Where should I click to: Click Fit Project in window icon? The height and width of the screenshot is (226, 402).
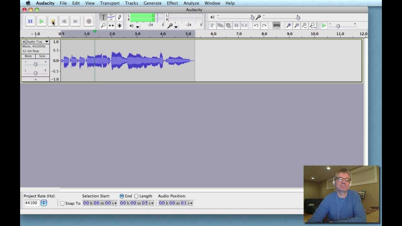pos(312,25)
